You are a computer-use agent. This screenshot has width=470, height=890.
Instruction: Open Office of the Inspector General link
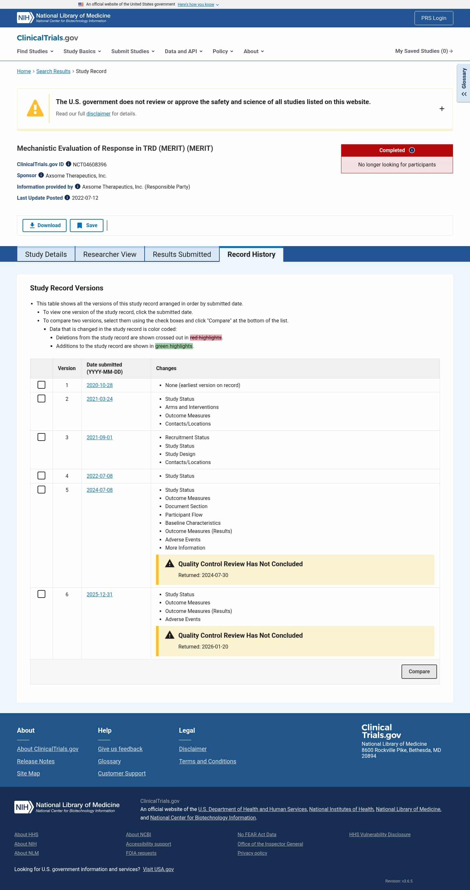click(270, 844)
